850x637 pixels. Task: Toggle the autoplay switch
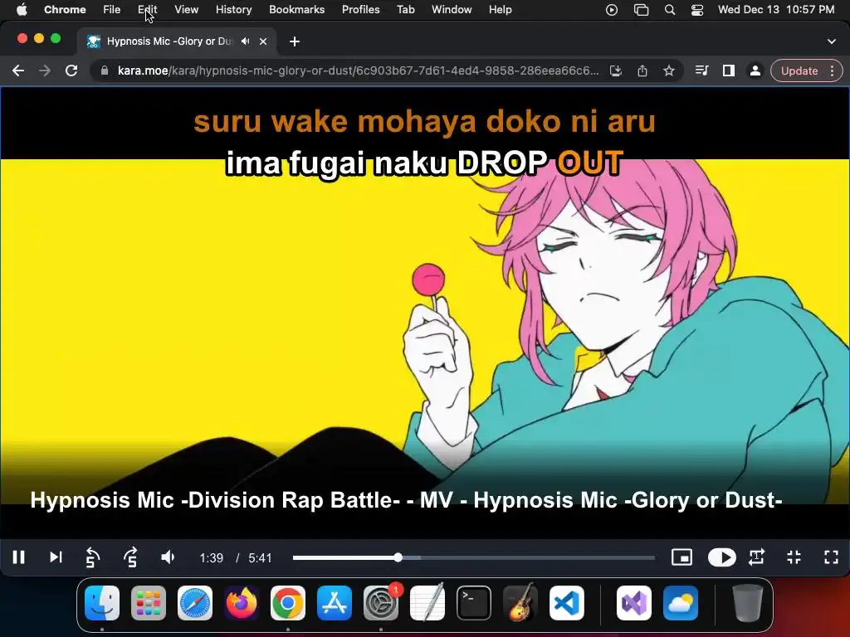[721, 557]
